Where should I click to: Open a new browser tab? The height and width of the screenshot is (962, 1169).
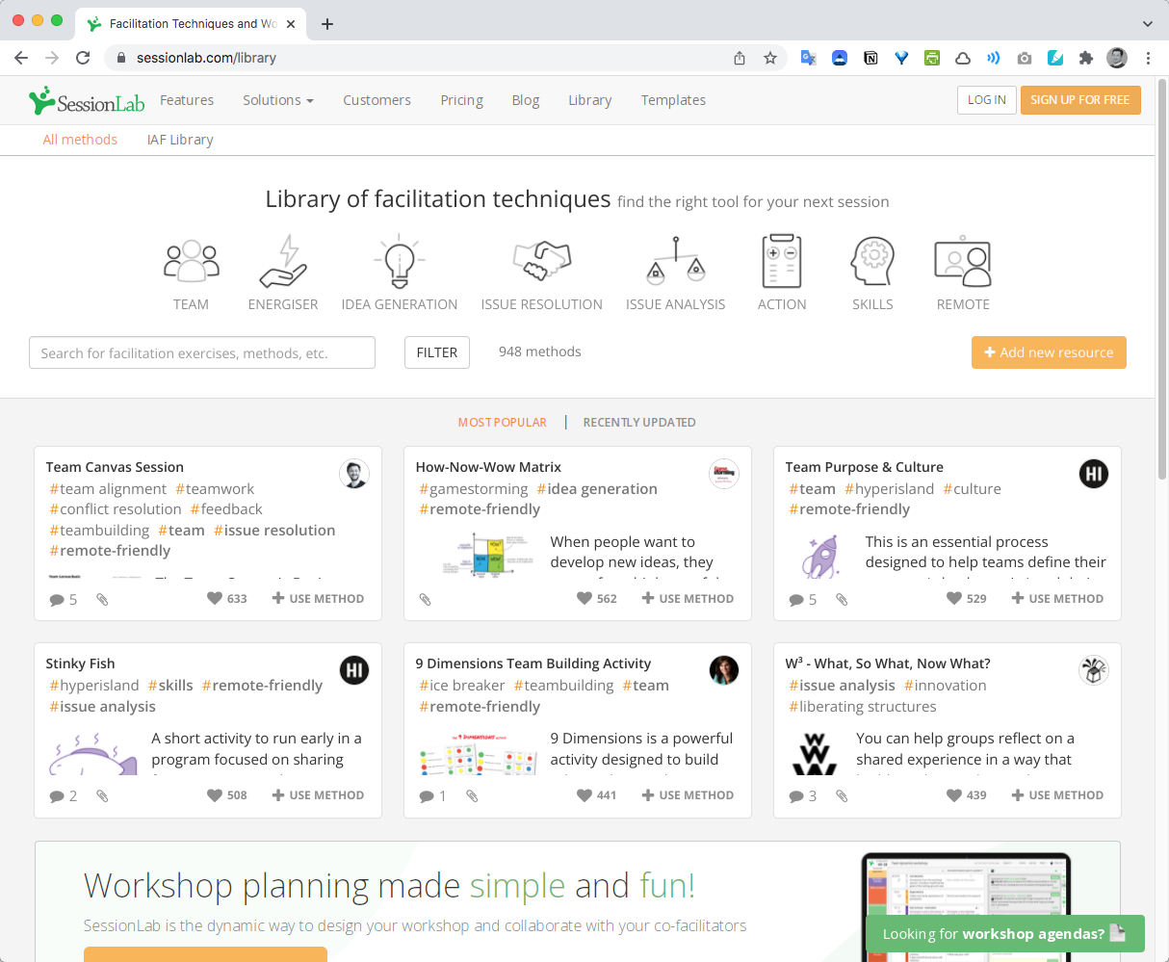pyautogui.click(x=327, y=24)
